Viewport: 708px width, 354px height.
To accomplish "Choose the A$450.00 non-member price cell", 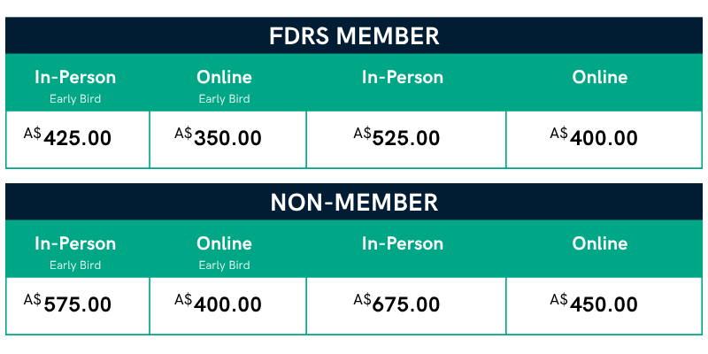I will (x=604, y=306).
